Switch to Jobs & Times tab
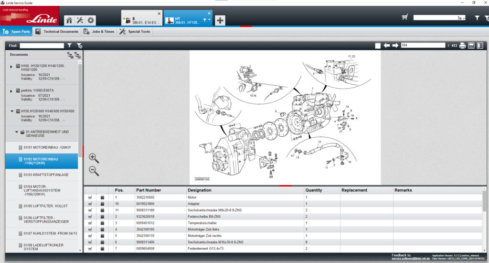 (99, 31)
